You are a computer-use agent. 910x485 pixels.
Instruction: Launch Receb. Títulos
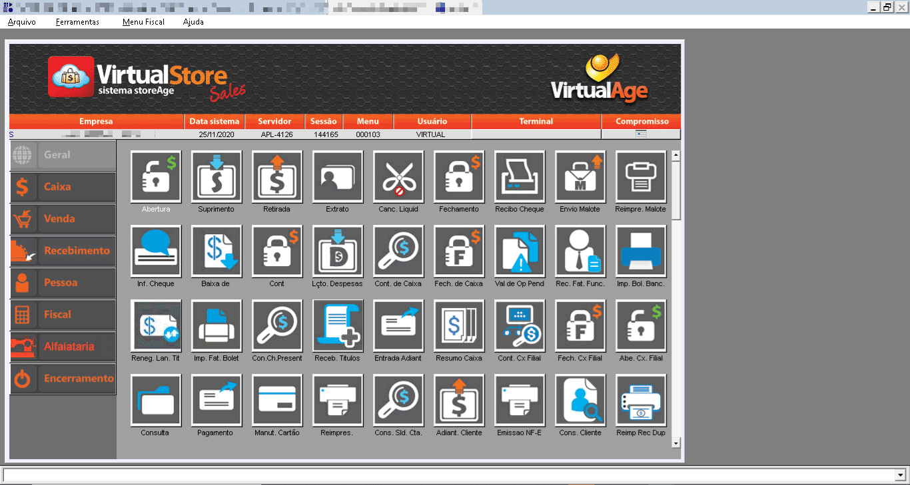click(x=338, y=325)
